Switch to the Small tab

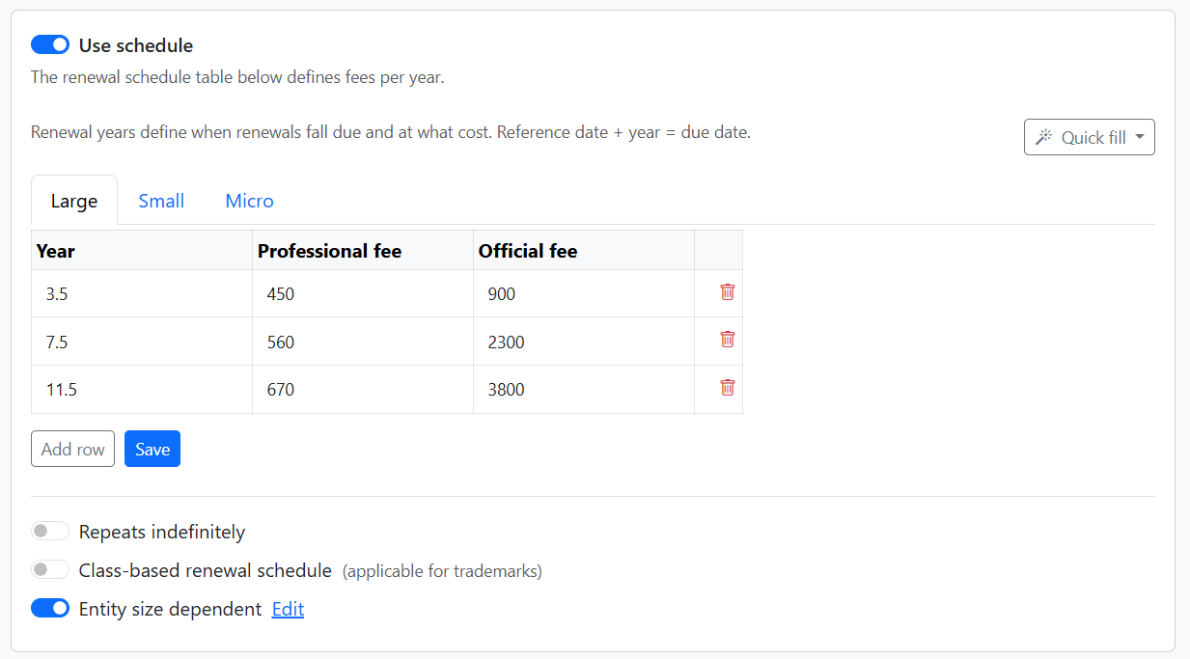(161, 200)
